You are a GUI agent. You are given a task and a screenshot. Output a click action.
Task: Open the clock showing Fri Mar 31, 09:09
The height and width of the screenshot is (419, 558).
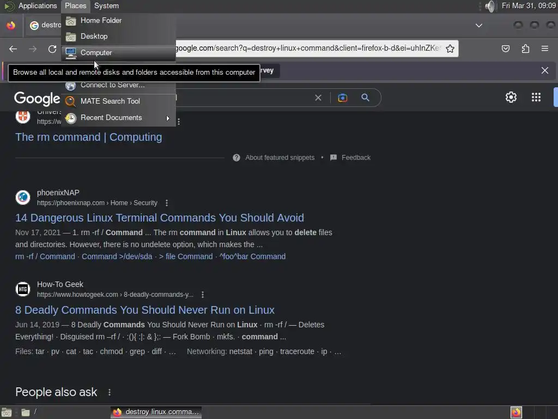[x=529, y=5]
